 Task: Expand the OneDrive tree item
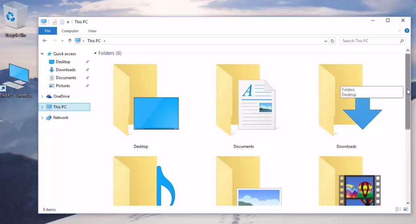tap(42, 96)
